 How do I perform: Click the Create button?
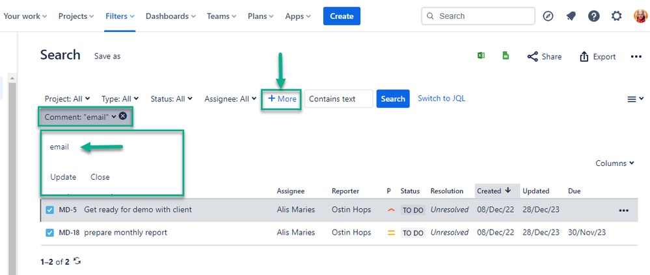[342, 16]
